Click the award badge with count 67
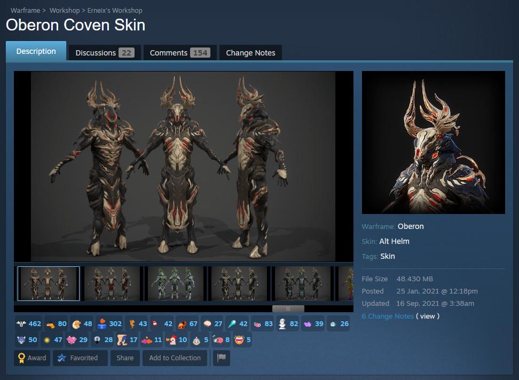Image resolution: width=519 pixels, height=380 pixels. (x=187, y=323)
